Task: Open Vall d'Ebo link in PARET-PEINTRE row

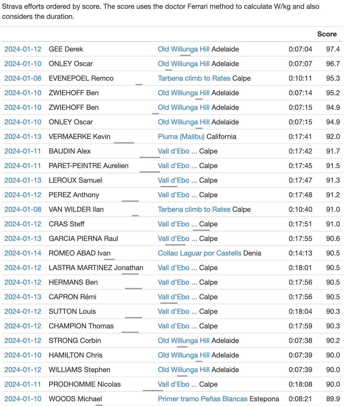Action: pos(177,165)
